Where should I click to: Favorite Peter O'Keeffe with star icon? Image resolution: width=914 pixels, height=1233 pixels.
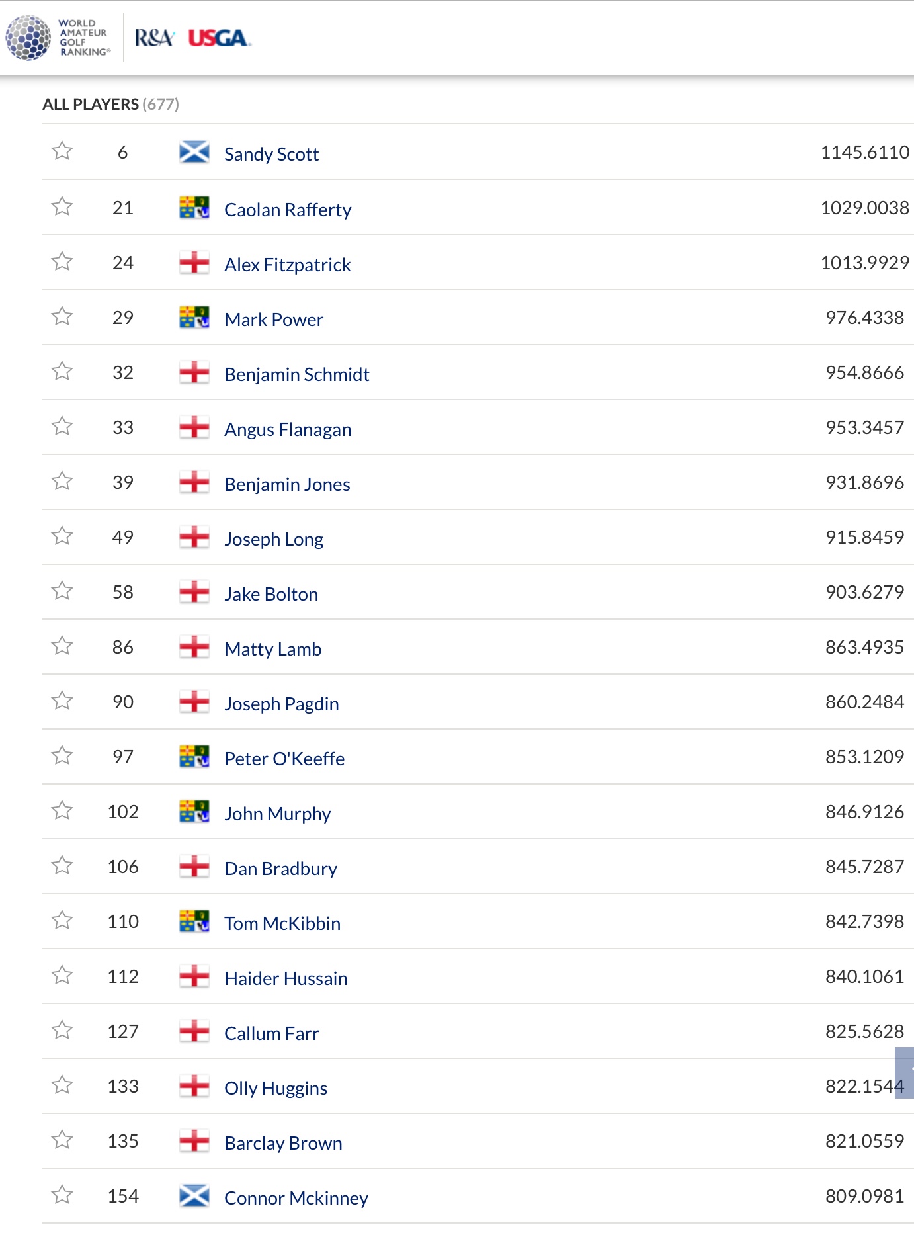tap(62, 755)
